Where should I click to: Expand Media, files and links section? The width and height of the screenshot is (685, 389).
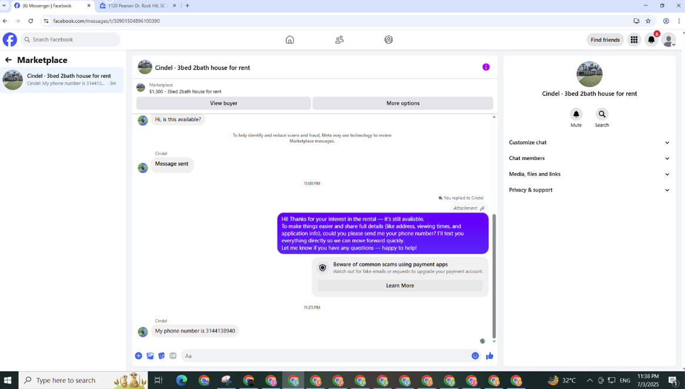pos(589,174)
